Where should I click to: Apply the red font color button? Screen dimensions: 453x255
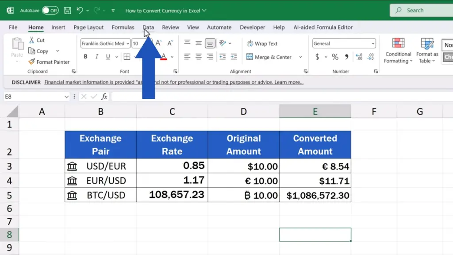click(163, 57)
